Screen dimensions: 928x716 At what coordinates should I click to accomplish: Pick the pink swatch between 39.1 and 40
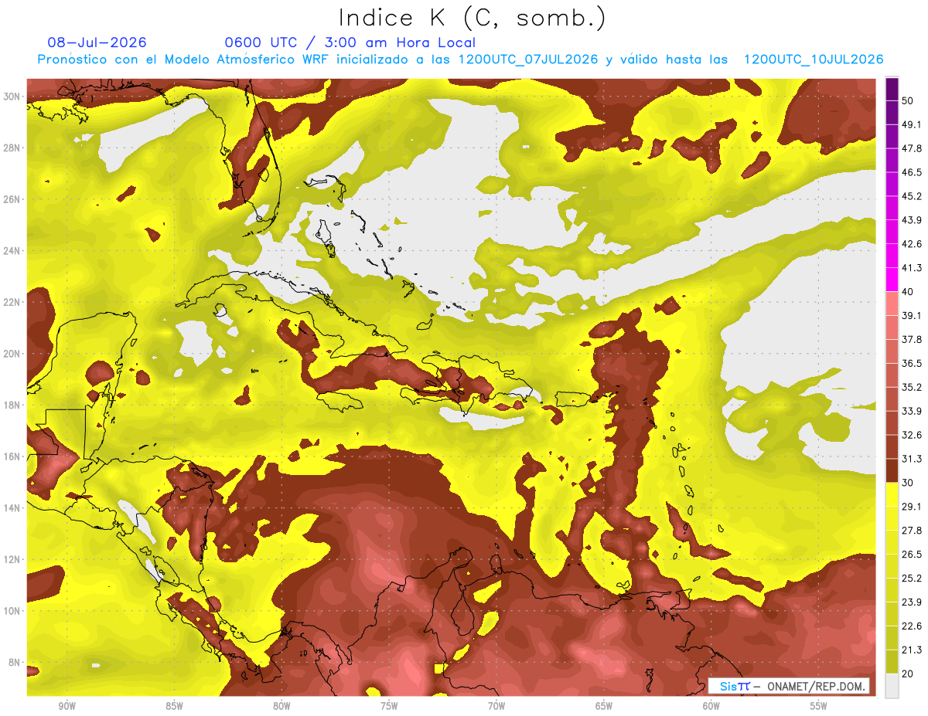892,304
